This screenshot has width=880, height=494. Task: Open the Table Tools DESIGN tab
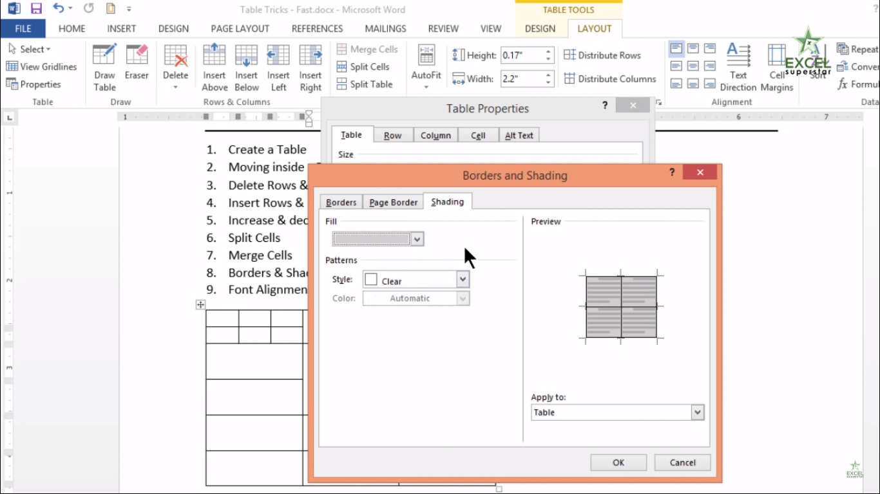point(540,28)
